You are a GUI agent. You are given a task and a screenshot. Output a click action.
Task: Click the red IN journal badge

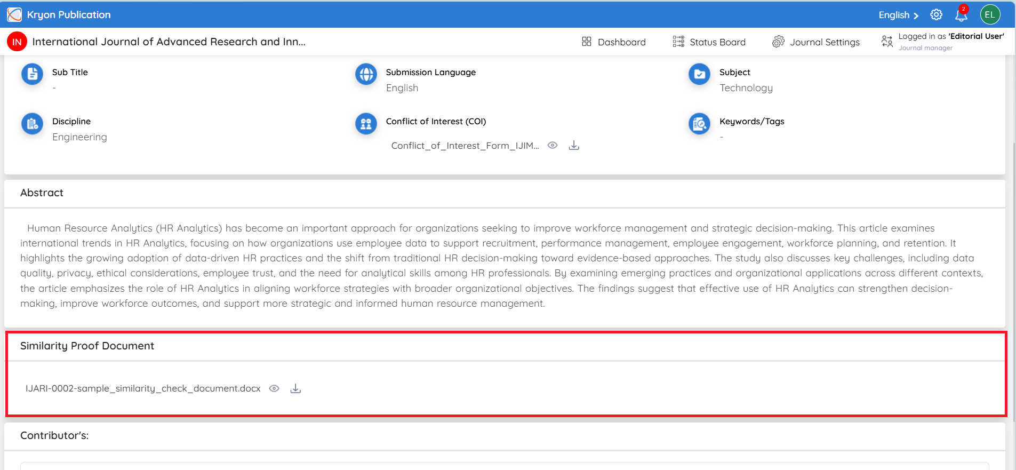pyautogui.click(x=17, y=42)
